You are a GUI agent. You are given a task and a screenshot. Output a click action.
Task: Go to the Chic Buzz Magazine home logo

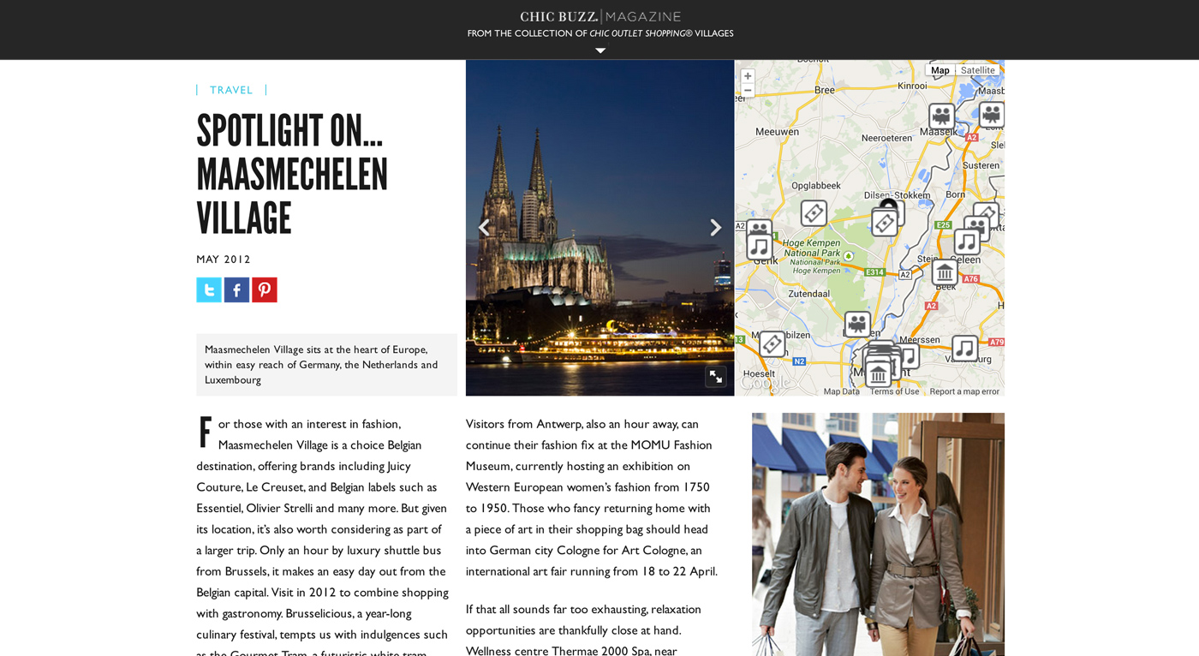coord(600,16)
